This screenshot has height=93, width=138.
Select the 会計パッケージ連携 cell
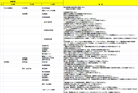48,90
